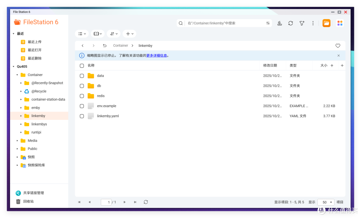The image size is (361, 218).
Task: Click the db folder name
Action: 99,86
